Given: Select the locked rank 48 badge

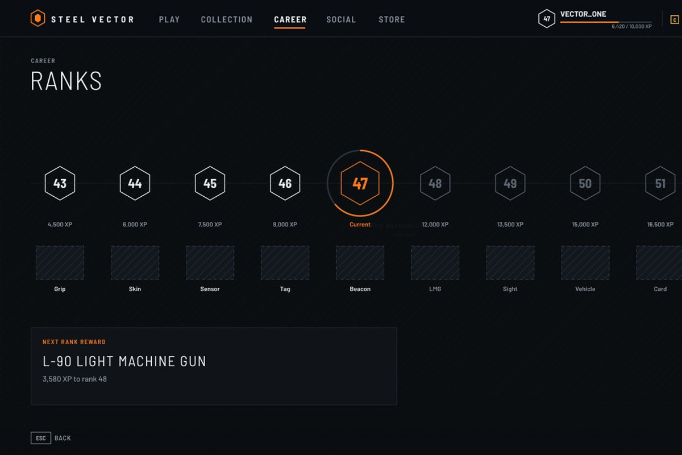Looking at the screenshot, I should coord(435,183).
